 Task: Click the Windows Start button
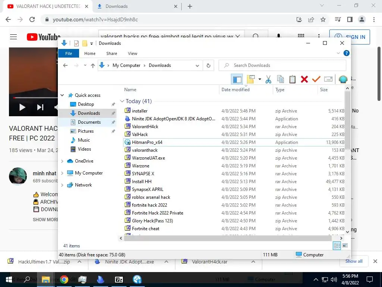[x=9, y=280]
